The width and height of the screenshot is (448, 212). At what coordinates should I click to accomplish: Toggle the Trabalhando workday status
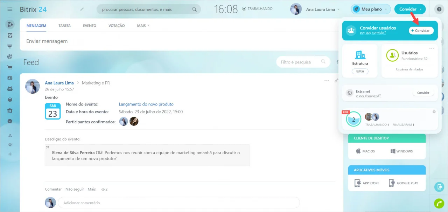click(x=257, y=9)
